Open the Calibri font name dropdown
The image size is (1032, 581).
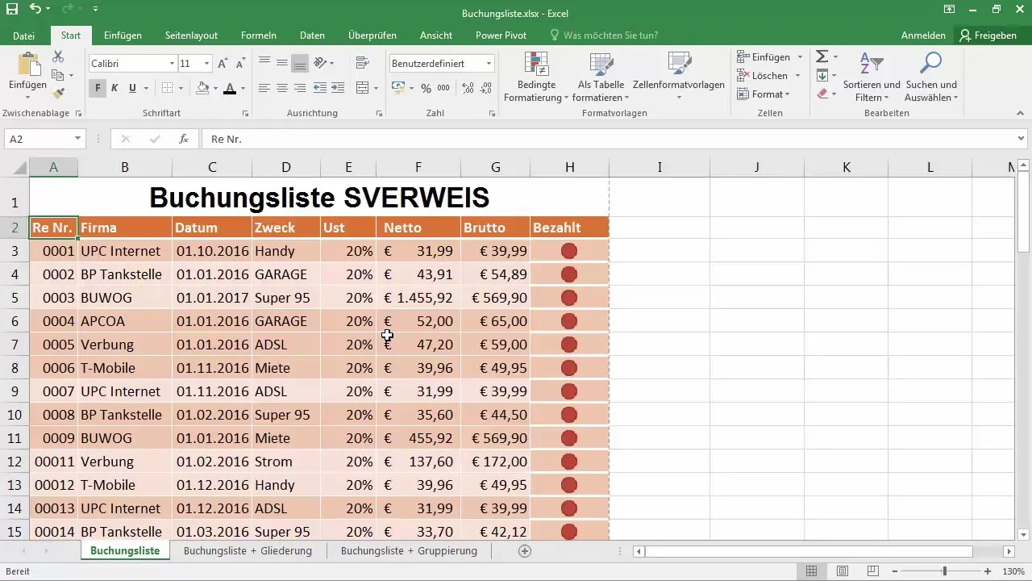click(x=172, y=63)
